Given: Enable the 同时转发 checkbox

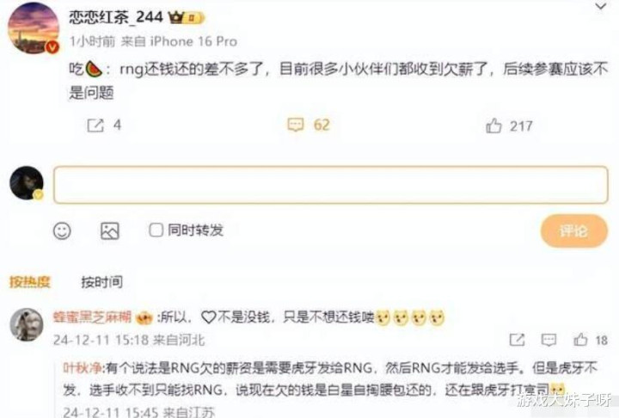Looking at the screenshot, I should 156,230.
